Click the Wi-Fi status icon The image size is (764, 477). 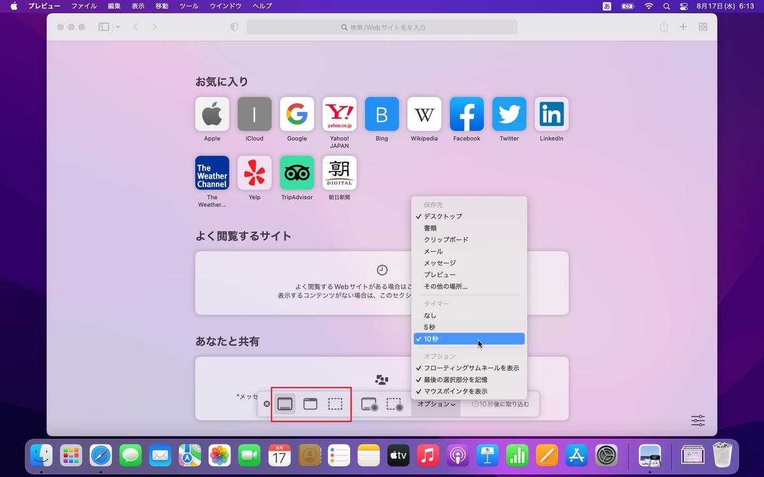coord(649,6)
